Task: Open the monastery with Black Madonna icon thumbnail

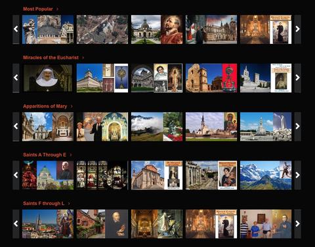Action: [x=211, y=126]
